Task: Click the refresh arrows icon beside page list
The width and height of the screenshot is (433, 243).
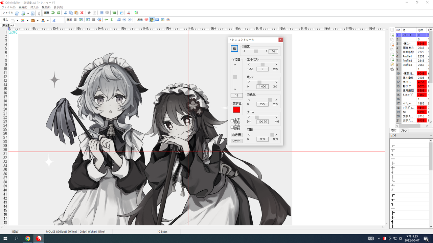Action: [392, 69]
